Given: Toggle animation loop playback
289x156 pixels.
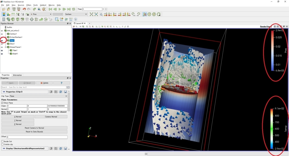Looking at the screenshot, I should click(74, 9).
